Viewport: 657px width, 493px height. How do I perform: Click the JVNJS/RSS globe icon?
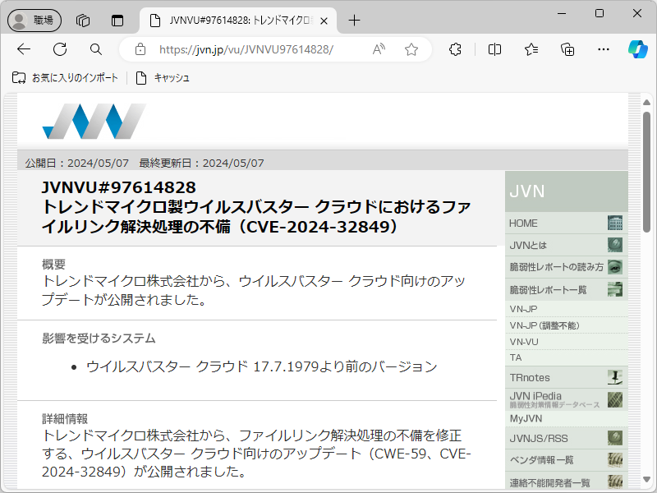[614, 438]
